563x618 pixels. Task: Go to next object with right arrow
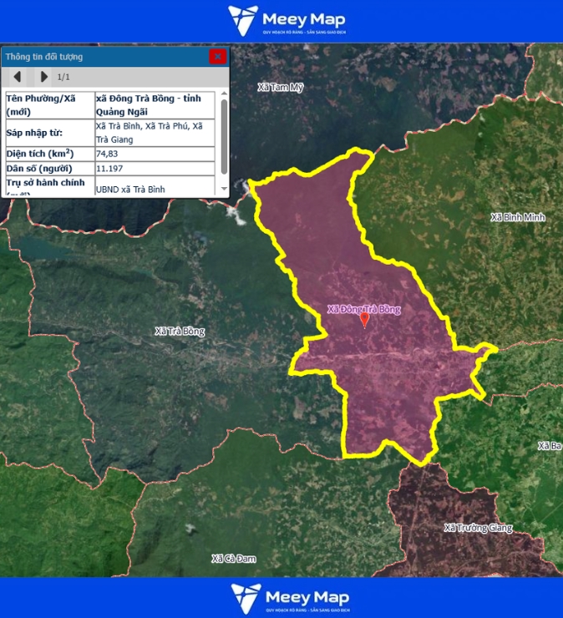pos(44,77)
